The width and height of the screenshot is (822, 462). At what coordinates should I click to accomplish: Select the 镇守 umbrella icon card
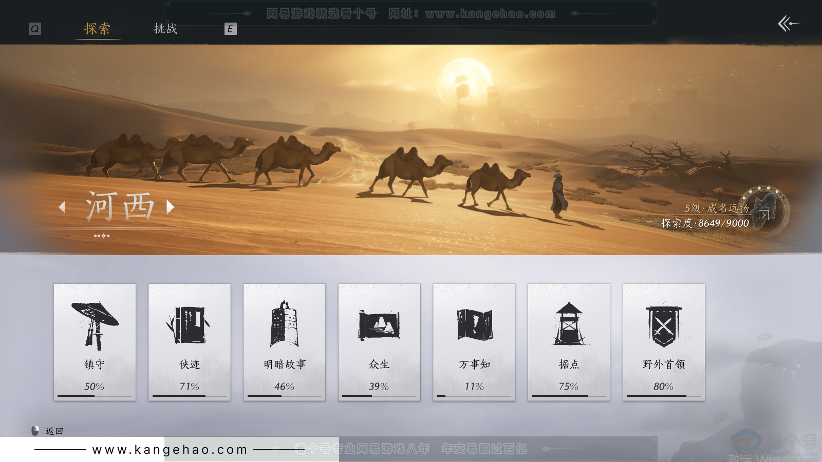click(x=95, y=323)
